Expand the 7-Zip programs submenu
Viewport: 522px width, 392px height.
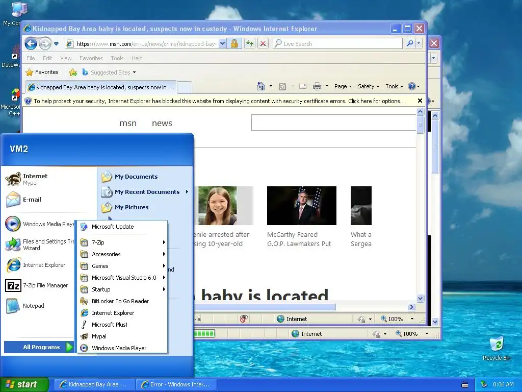pyautogui.click(x=122, y=242)
